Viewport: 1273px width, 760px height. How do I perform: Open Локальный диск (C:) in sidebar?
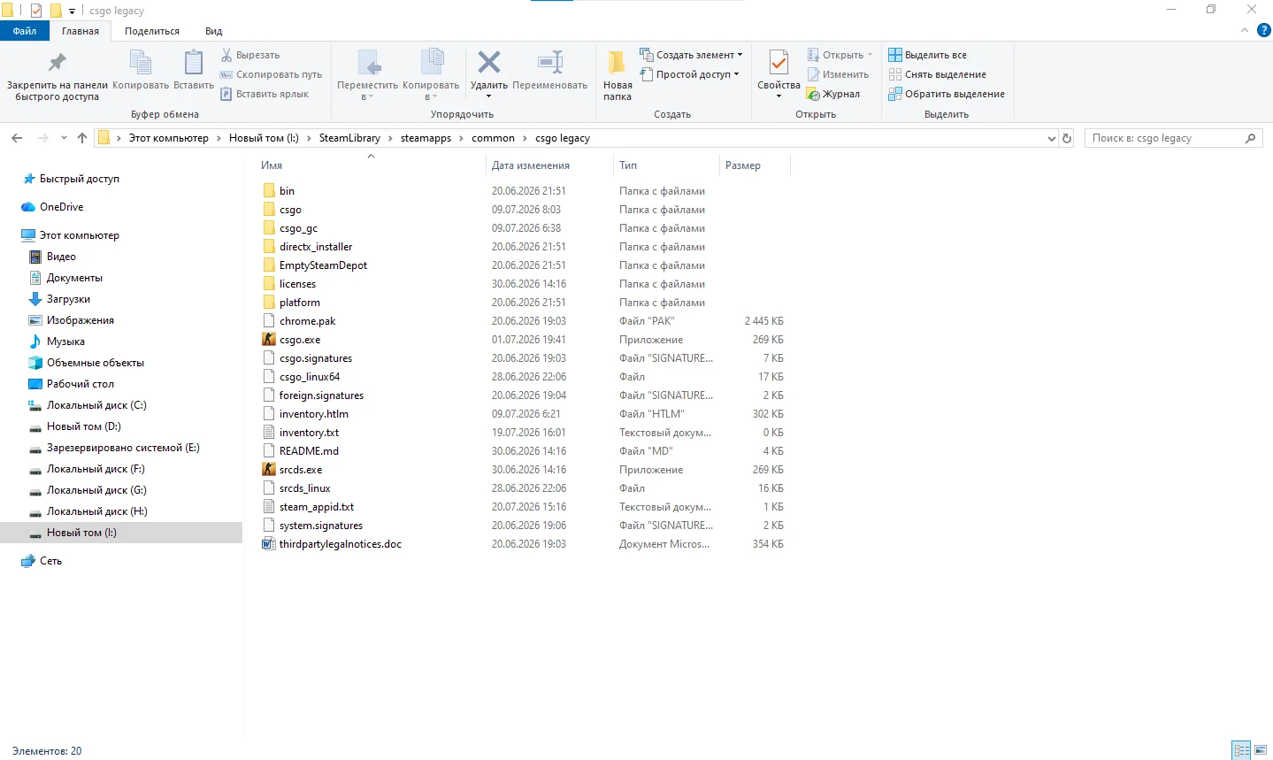click(x=96, y=405)
